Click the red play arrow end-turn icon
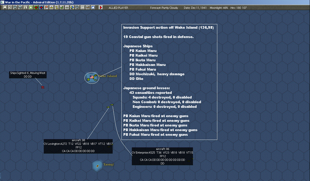 point(101,7)
